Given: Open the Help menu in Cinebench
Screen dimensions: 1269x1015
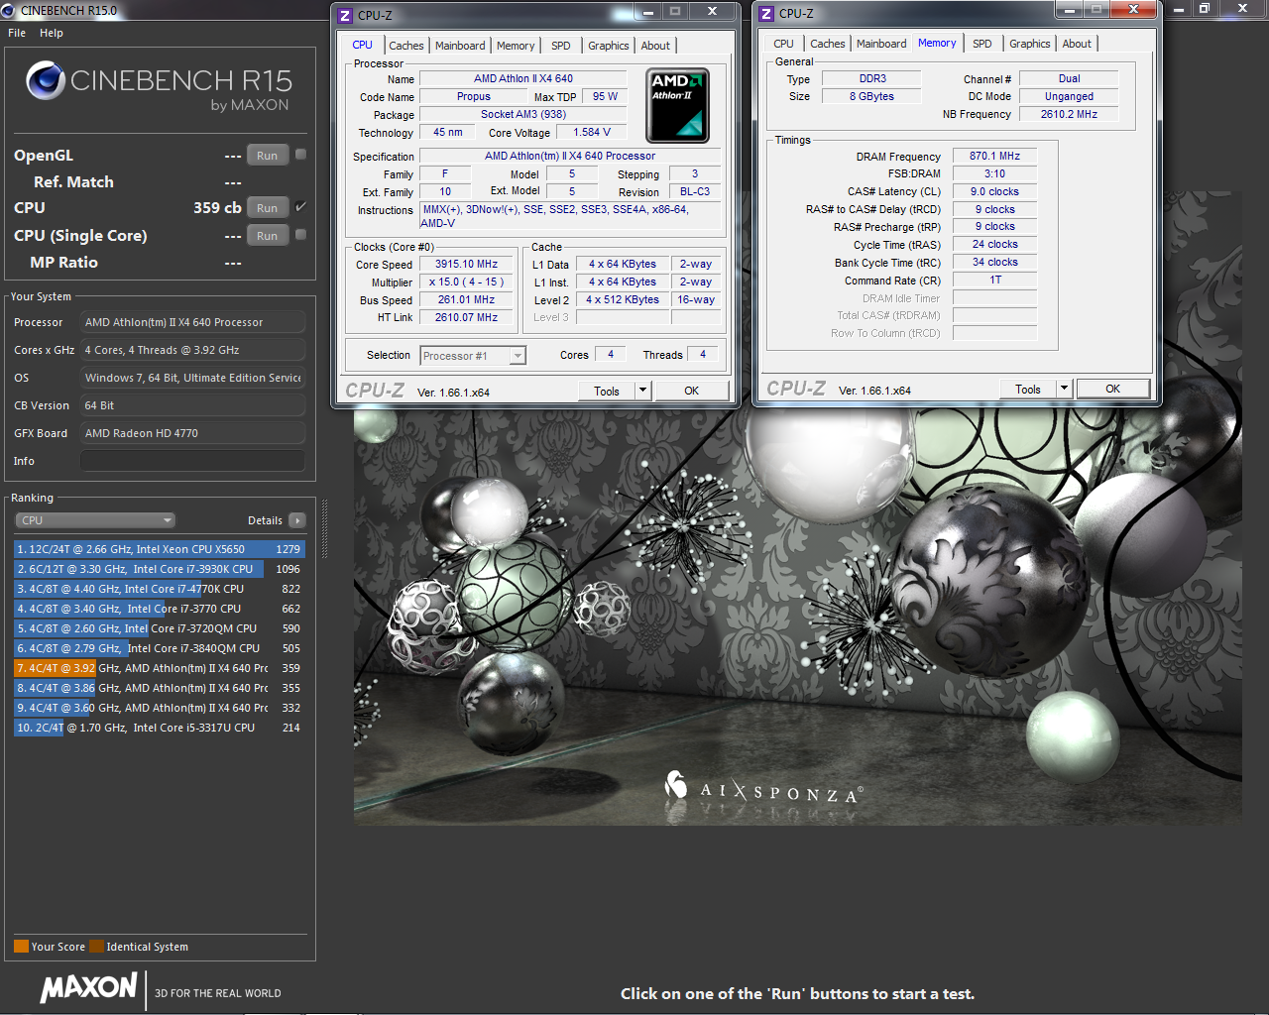Looking at the screenshot, I should [x=52, y=33].
